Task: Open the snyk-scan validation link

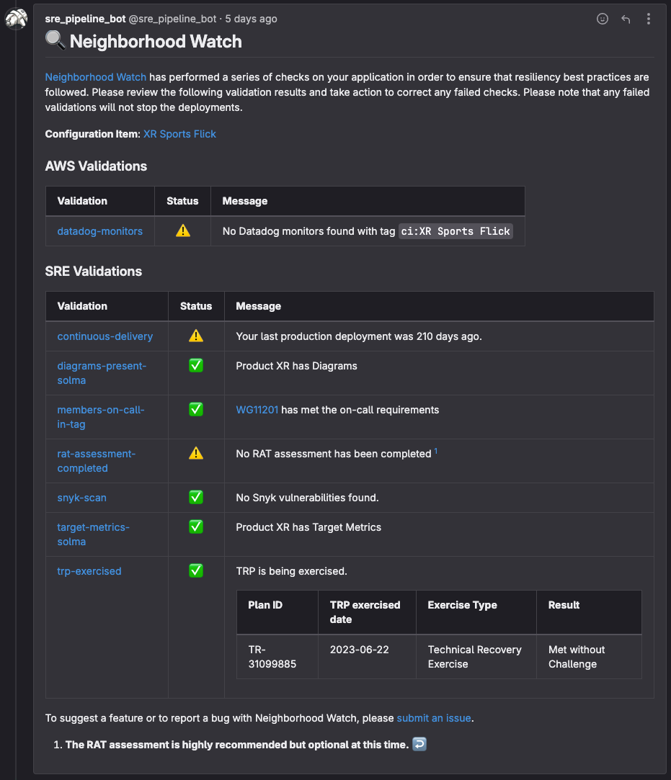Action: point(81,498)
